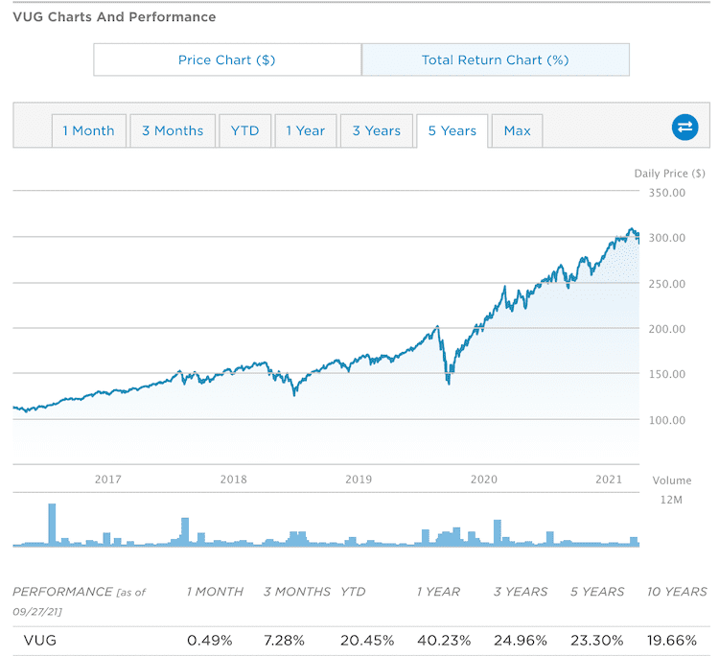Click the late 2018 price trough on chart
The image size is (719, 656).
[294, 391]
